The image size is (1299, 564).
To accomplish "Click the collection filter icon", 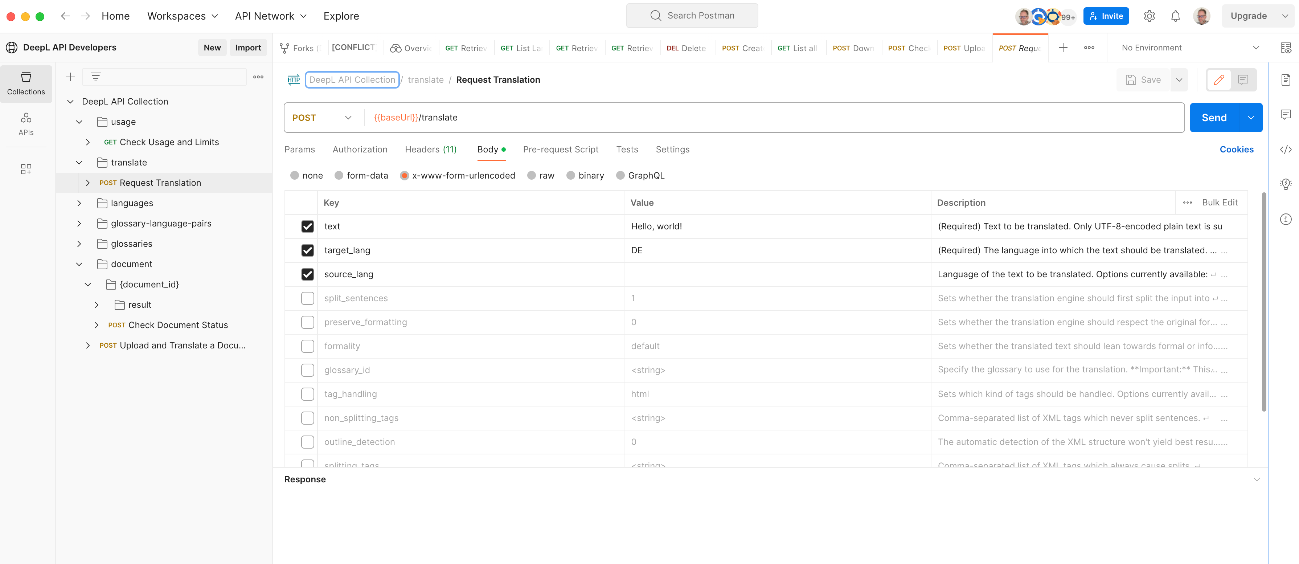I will [x=95, y=77].
